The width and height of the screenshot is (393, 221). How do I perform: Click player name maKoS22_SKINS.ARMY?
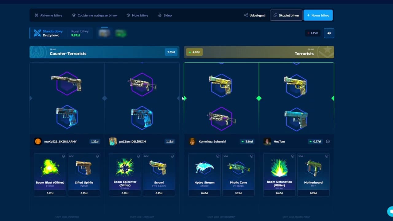60,142
